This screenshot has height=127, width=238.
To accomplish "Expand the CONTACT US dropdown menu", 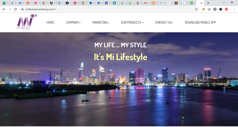I will 164,22.
